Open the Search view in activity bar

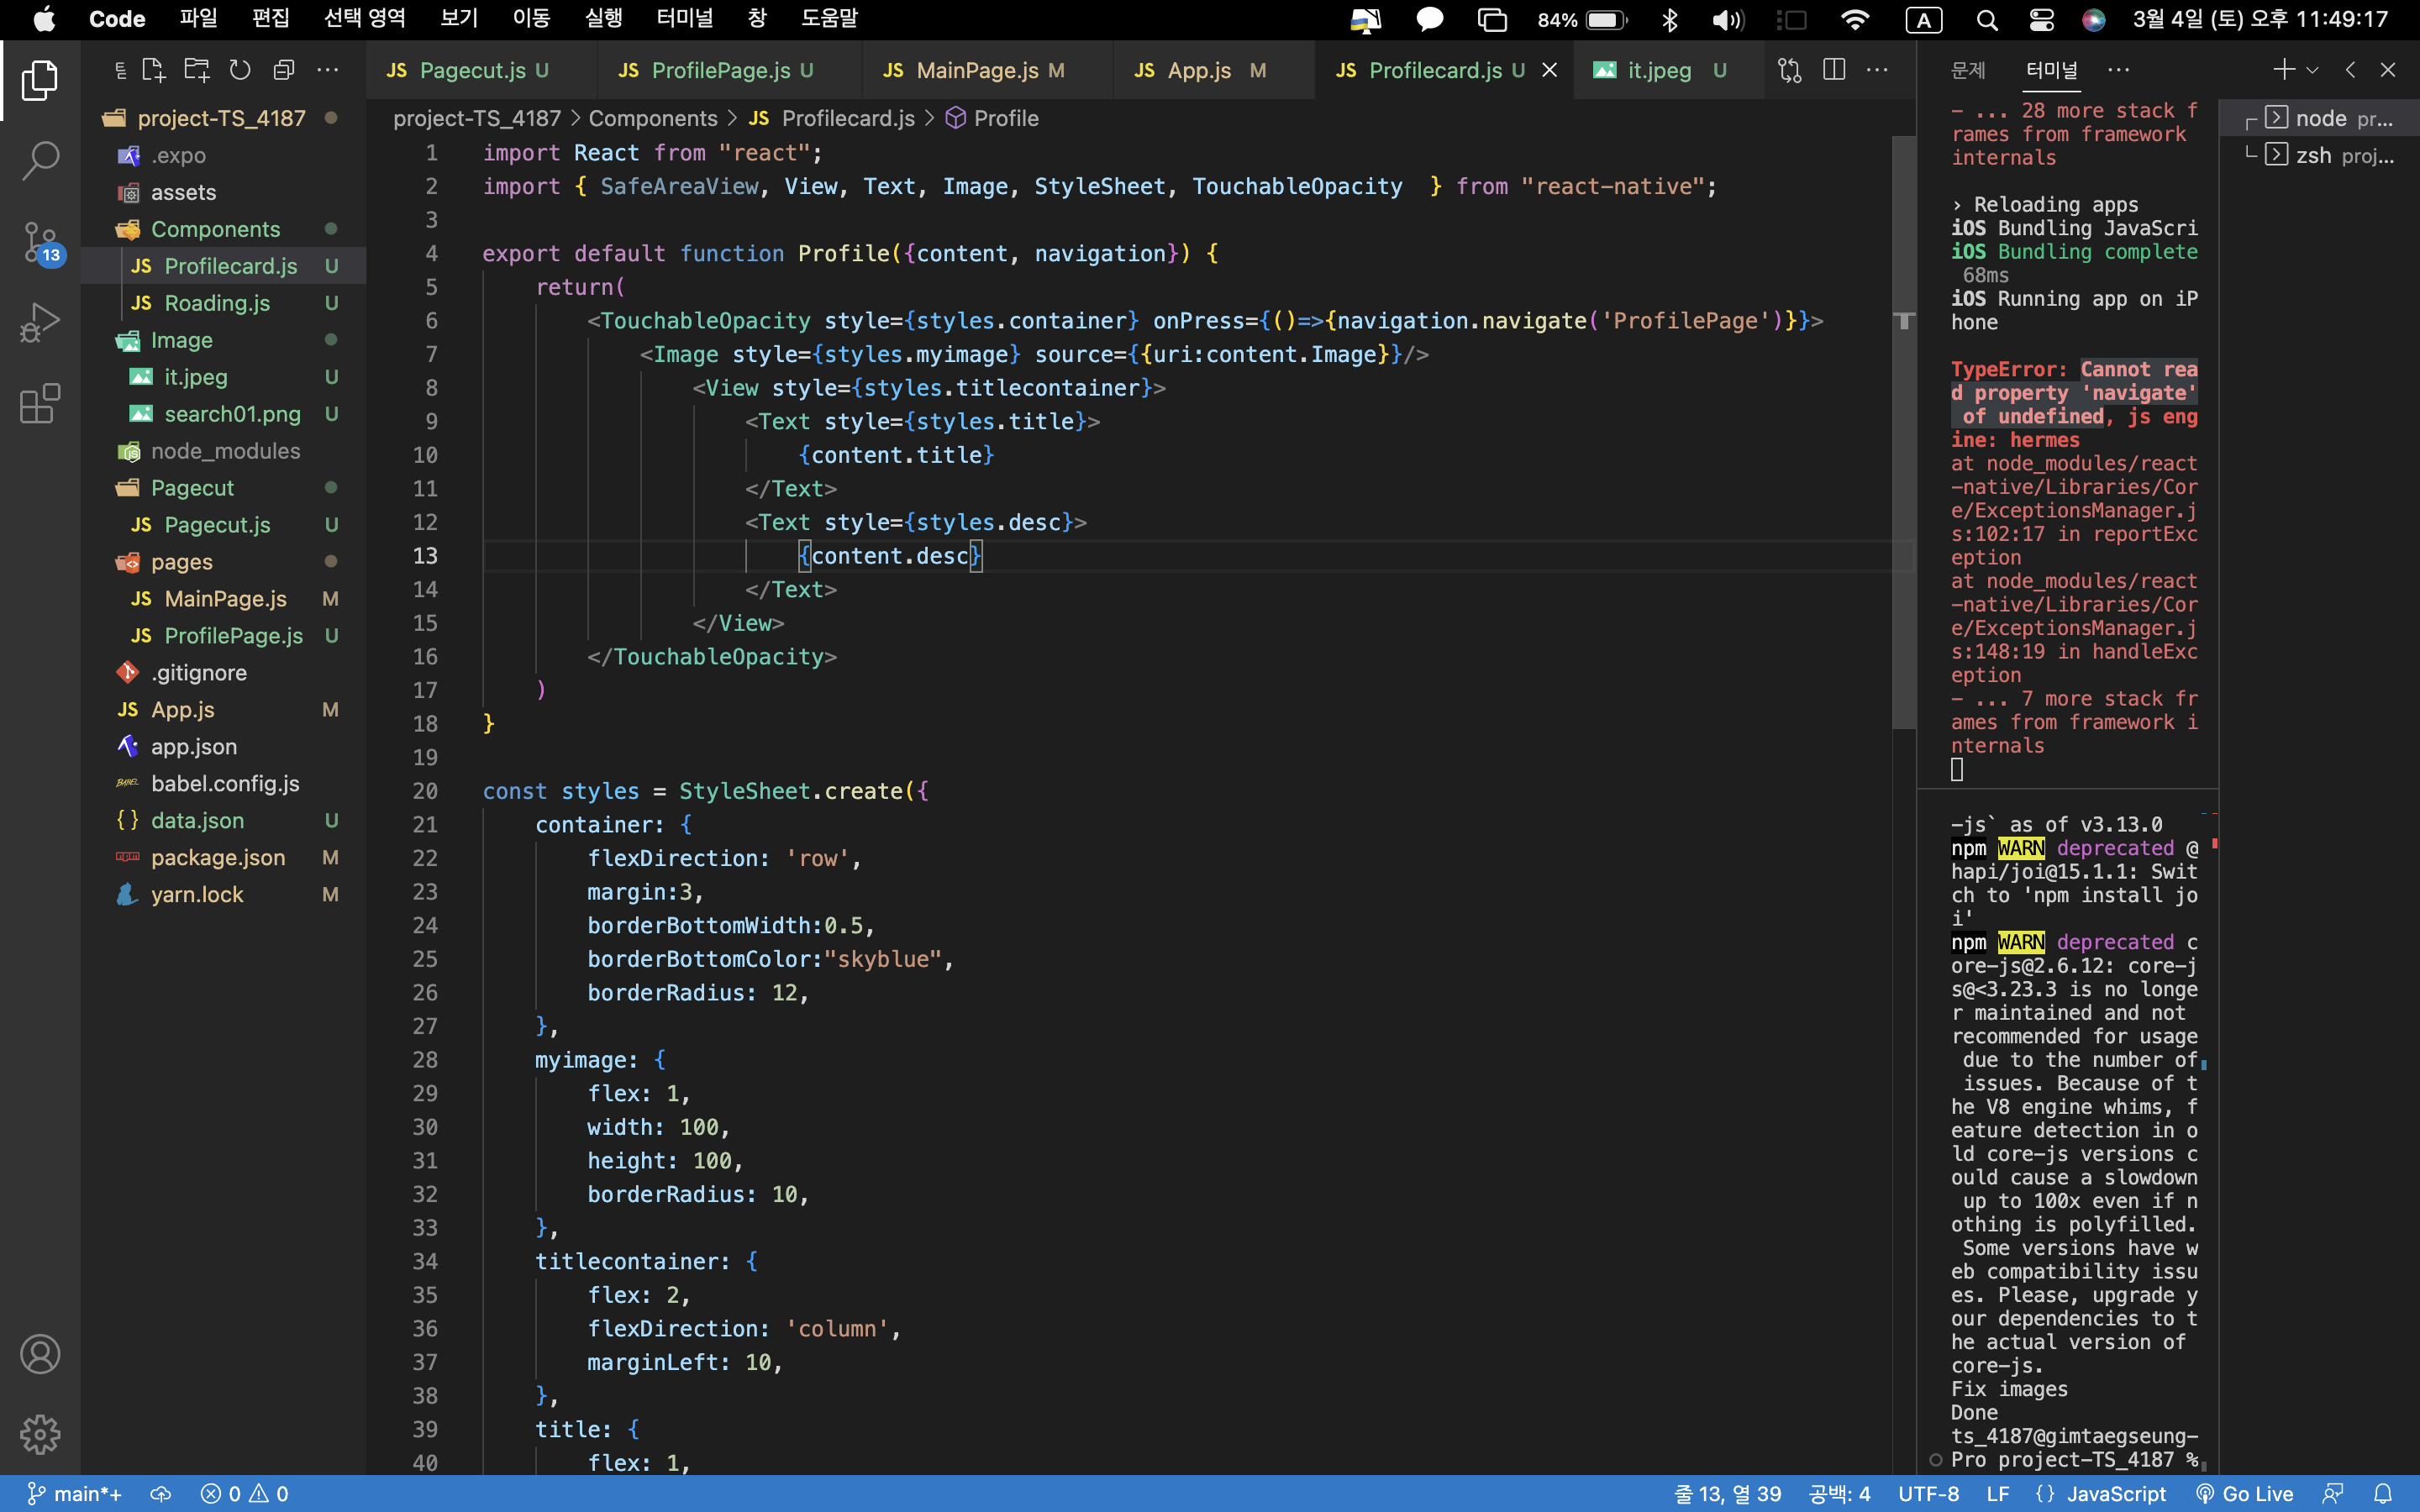(x=40, y=160)
